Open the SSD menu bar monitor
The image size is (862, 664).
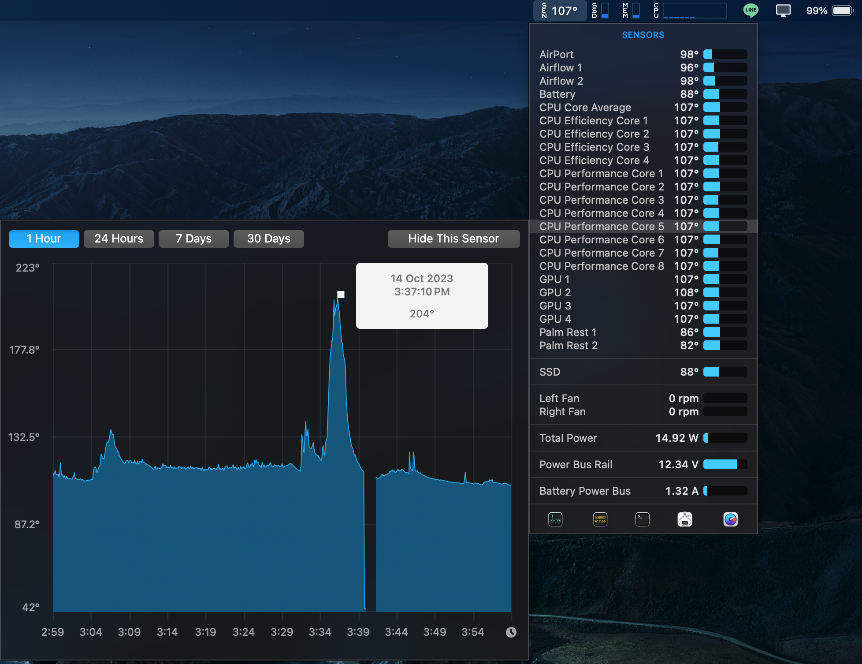[x=600, y=11]
